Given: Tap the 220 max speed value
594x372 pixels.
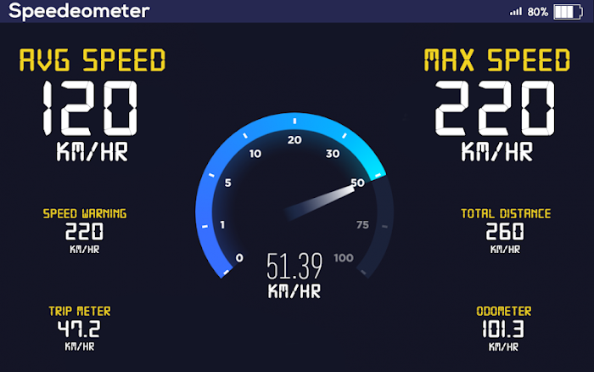Looking at the screenshot, I should click(x=495, y=108).
